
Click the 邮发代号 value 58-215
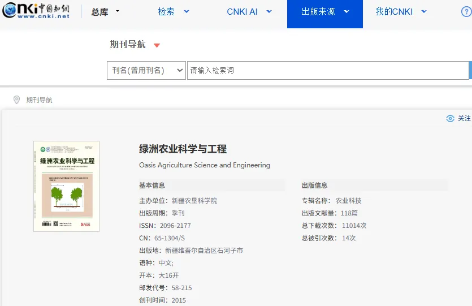181,288
